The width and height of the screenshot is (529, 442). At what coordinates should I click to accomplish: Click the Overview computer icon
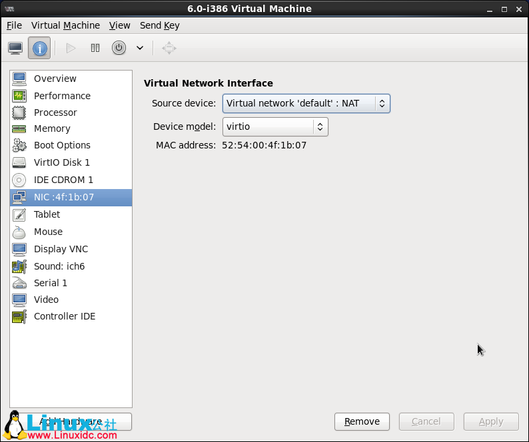19,79
